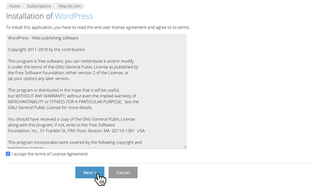Proceed with the Next > button
The image size is (315, 189).
(90, 173)
